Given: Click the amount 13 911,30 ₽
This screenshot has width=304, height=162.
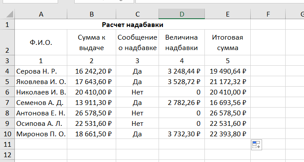Looking at the screenshot, I should click(92, 102).
